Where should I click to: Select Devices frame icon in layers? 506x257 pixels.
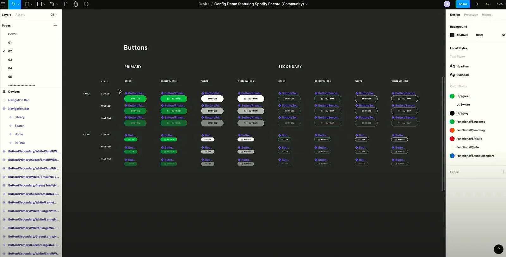pos(4,92)
